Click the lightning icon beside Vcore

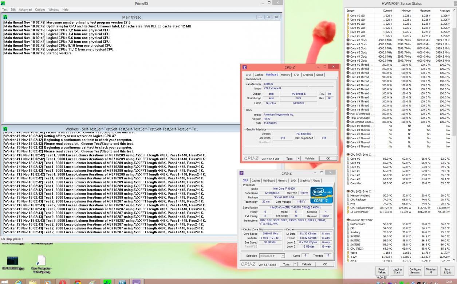click(348, 253)
